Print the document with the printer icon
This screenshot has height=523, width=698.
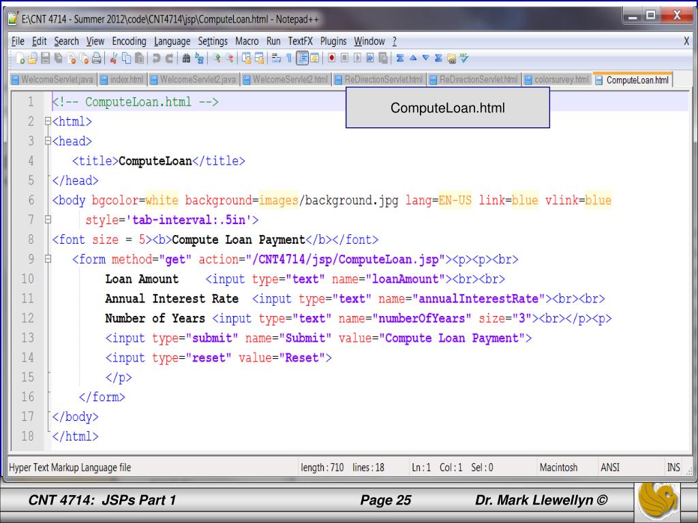96,59
